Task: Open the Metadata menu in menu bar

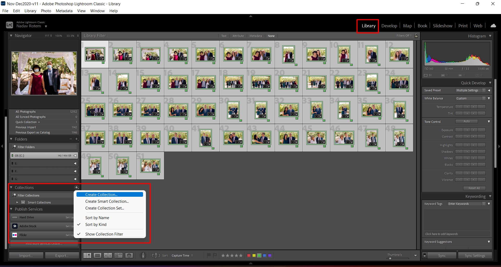Action: click(x=64, y=11)
